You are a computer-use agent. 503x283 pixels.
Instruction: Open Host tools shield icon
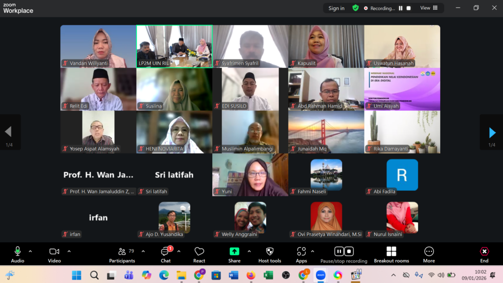270,252
